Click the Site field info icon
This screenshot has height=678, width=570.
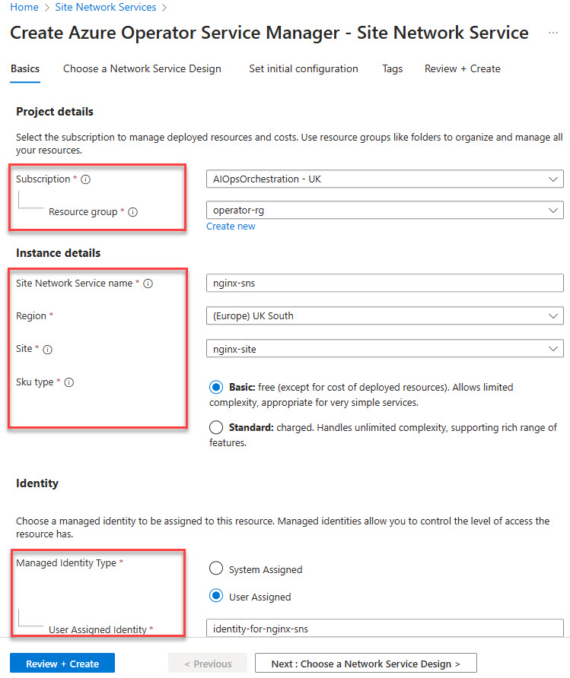pyautogui.click(x=47, y=349)
